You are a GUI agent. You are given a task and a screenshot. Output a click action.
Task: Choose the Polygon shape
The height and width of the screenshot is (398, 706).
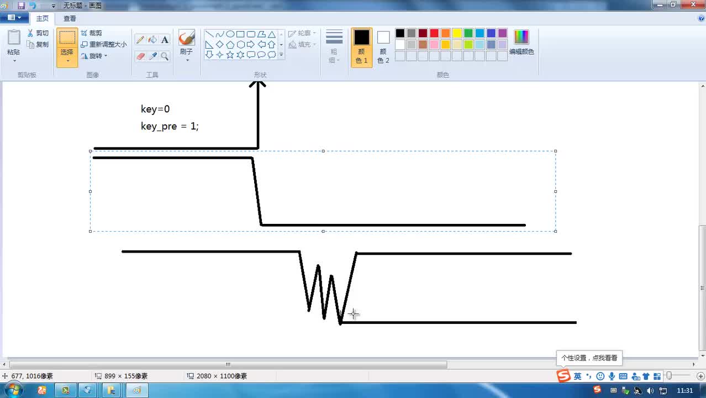[261, 34]
